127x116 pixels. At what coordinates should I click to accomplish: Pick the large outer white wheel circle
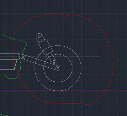81,68
